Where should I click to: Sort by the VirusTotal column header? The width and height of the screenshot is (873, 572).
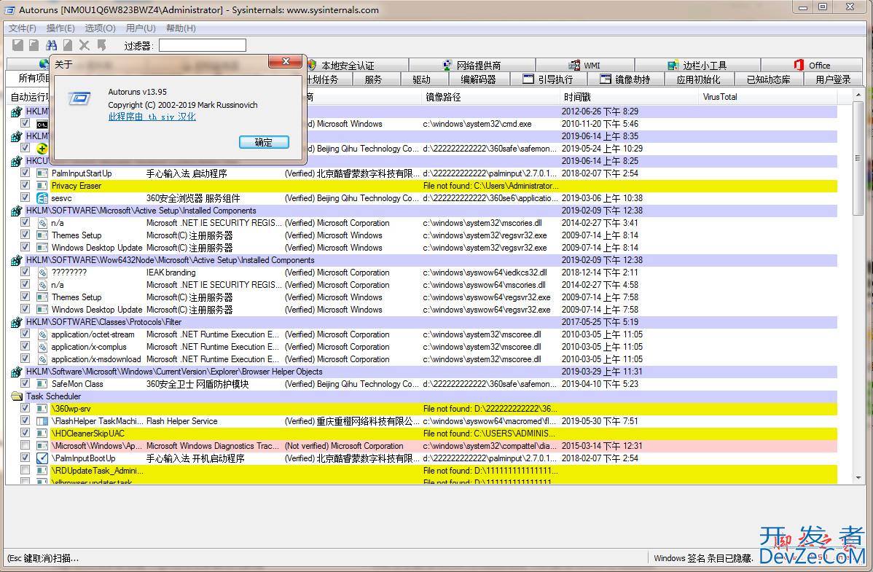click(x=768, y=97)
